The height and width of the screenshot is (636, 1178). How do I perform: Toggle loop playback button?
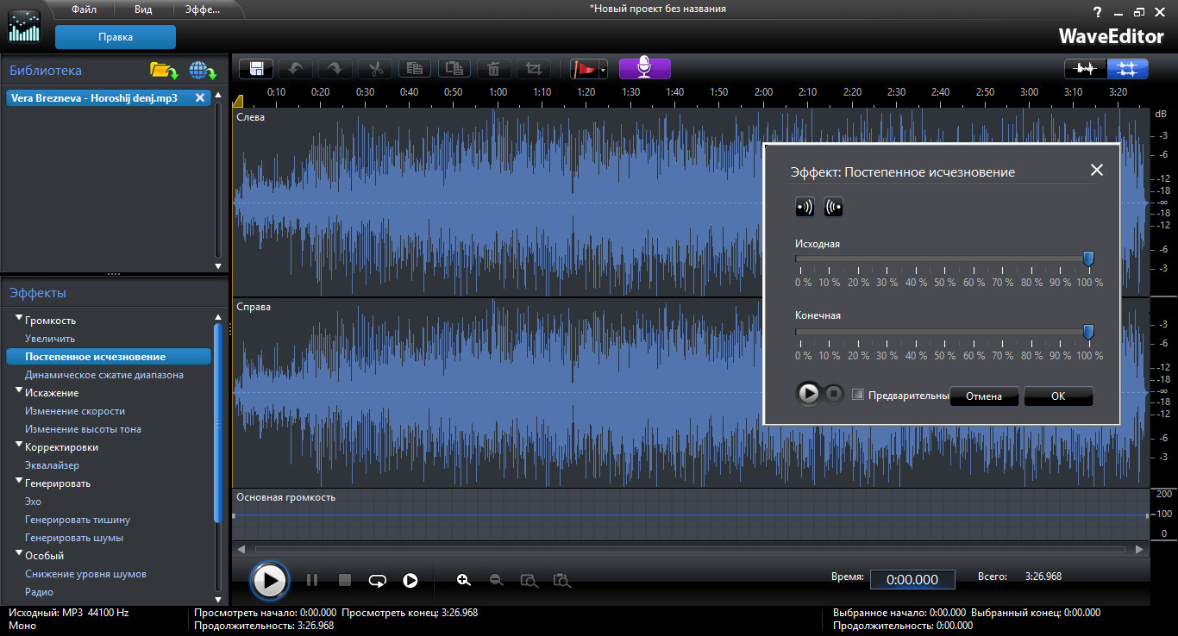[x=377, y=580]
